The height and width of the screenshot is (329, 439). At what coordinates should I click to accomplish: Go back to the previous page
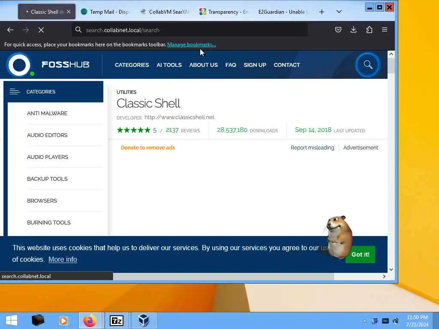(x=10, y=30)
